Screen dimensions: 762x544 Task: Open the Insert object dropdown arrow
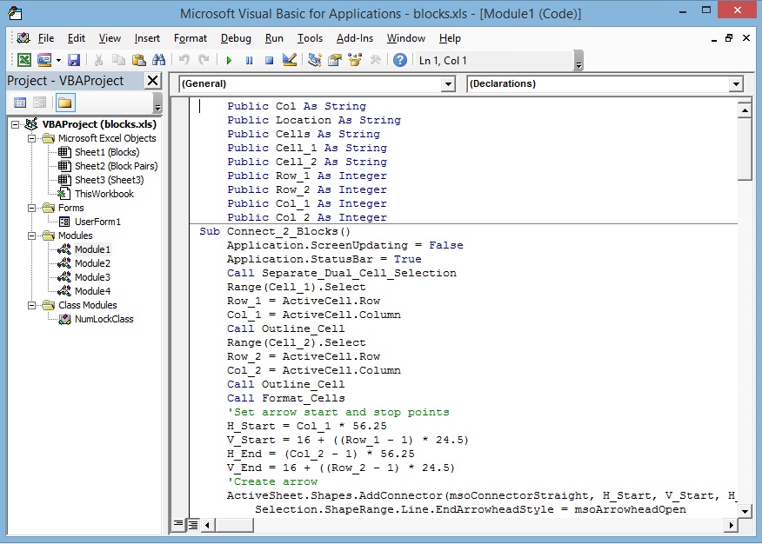click(x=58, y=60)
